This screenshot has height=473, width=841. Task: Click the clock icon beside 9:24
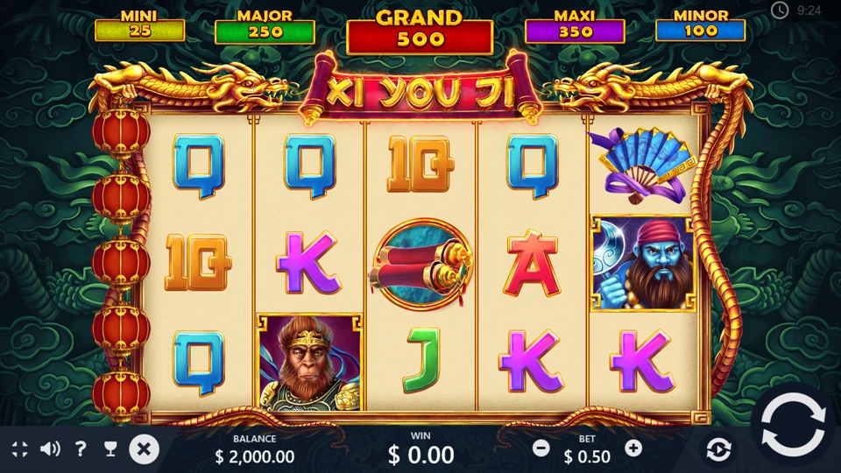pyautogui.click(x=780, y=10)
